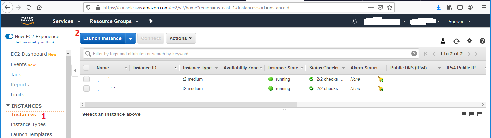Open the experiments flask icon
The width and height of the screenshot is (491, 138).
coord(443,41)
